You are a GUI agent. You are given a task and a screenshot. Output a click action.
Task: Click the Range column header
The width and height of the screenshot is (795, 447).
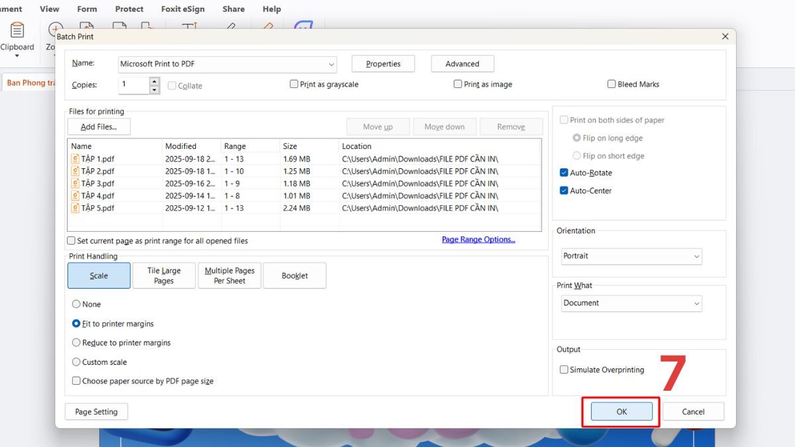click(250, 146)
